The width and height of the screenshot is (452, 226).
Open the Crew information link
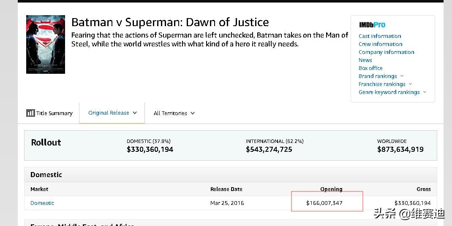[x=380, y=44]
